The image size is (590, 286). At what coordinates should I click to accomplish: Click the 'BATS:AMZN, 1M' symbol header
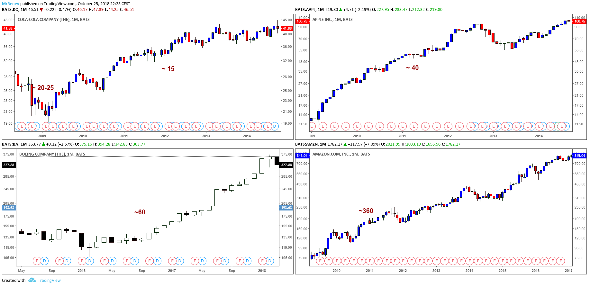click(311, 144)
